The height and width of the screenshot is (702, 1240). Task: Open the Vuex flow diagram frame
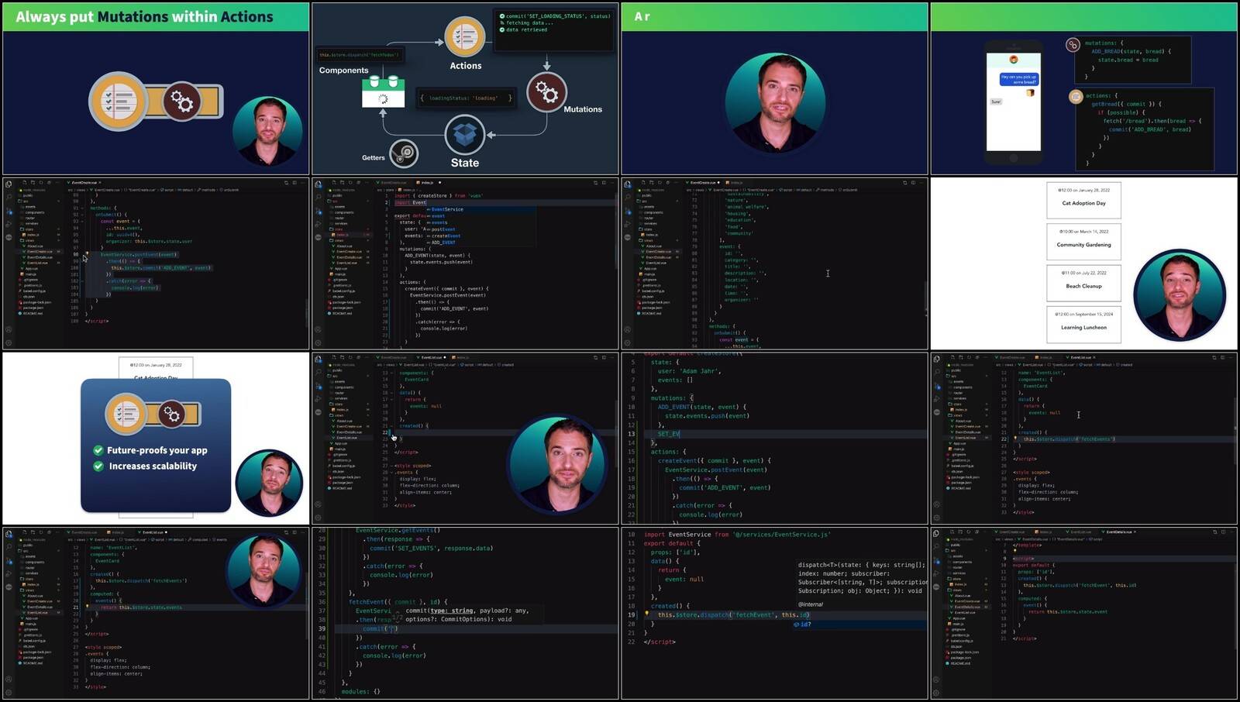pyautogui.click(x=465, y=88)
